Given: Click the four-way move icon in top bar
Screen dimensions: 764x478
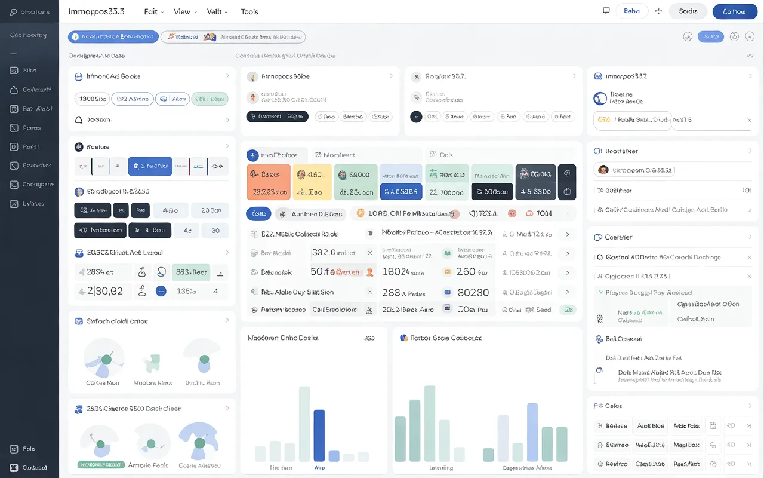Looking at the screenshot, I should click(659, 11).
